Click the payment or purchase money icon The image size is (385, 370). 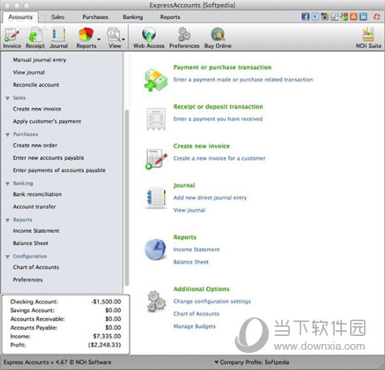(156, 80)
